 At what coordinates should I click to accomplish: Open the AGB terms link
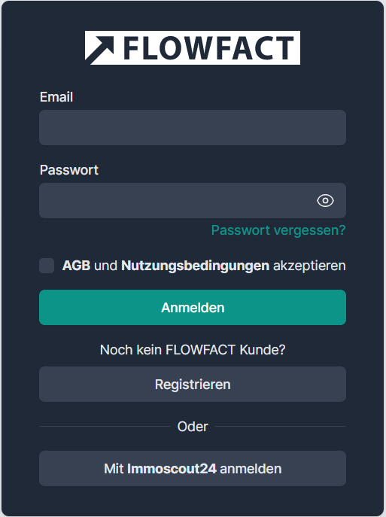tap(76, 266)
